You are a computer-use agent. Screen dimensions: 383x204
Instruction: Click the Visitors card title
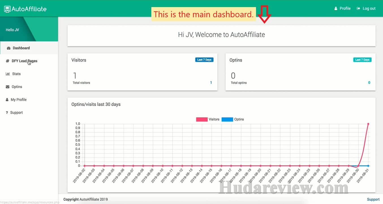pyautogui.click(x=79, y=60)
